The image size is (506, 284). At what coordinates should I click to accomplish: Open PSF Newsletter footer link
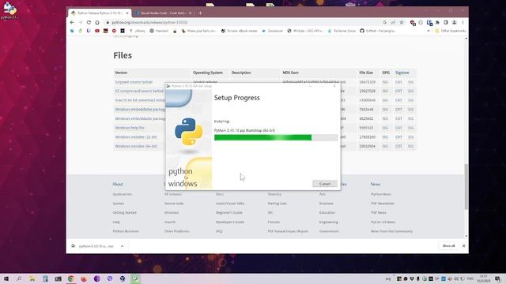[383, 204]
